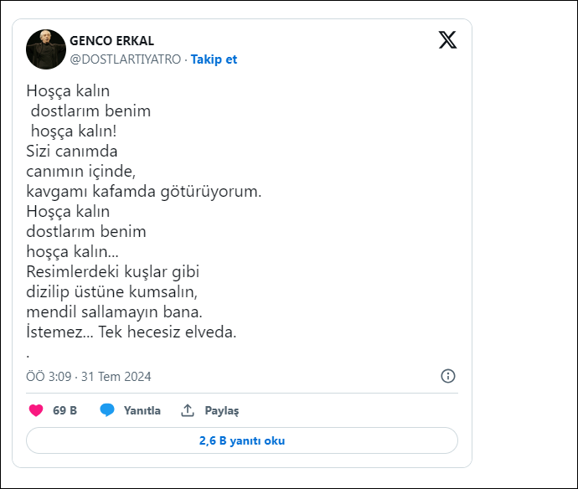578x489 pixels.
Task: Follow the account via Takip et
Action: coord(214,59)
